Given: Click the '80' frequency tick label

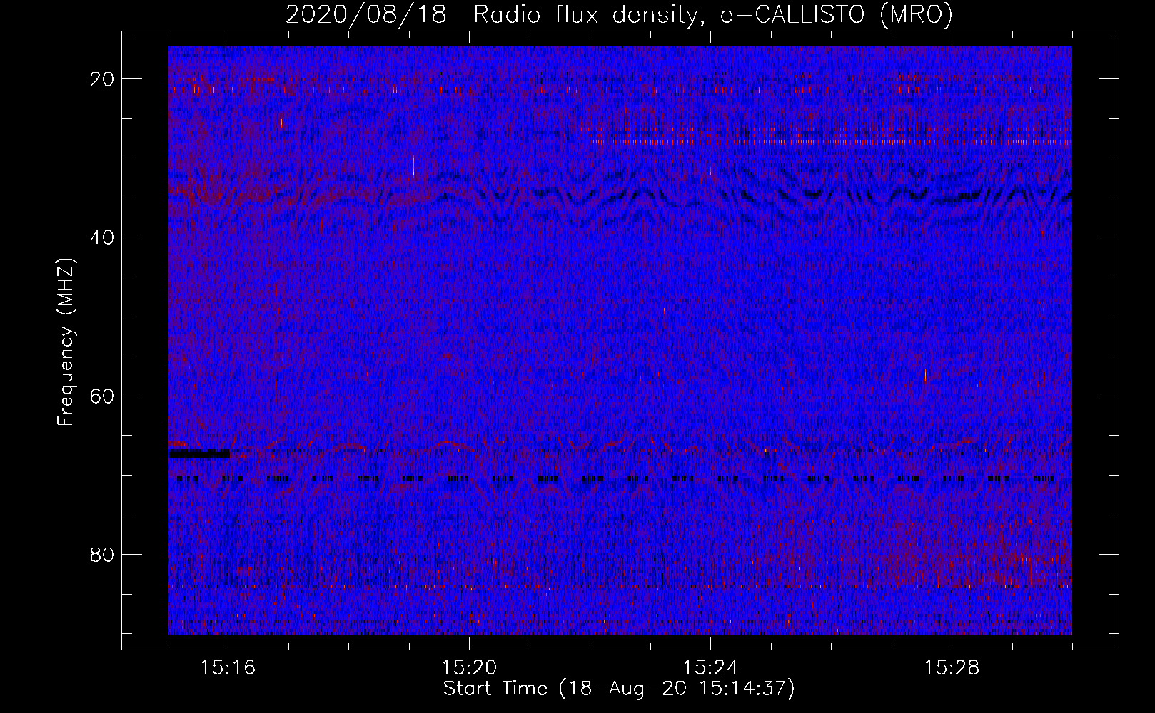Looking at the screenshot, I should 103,554.
